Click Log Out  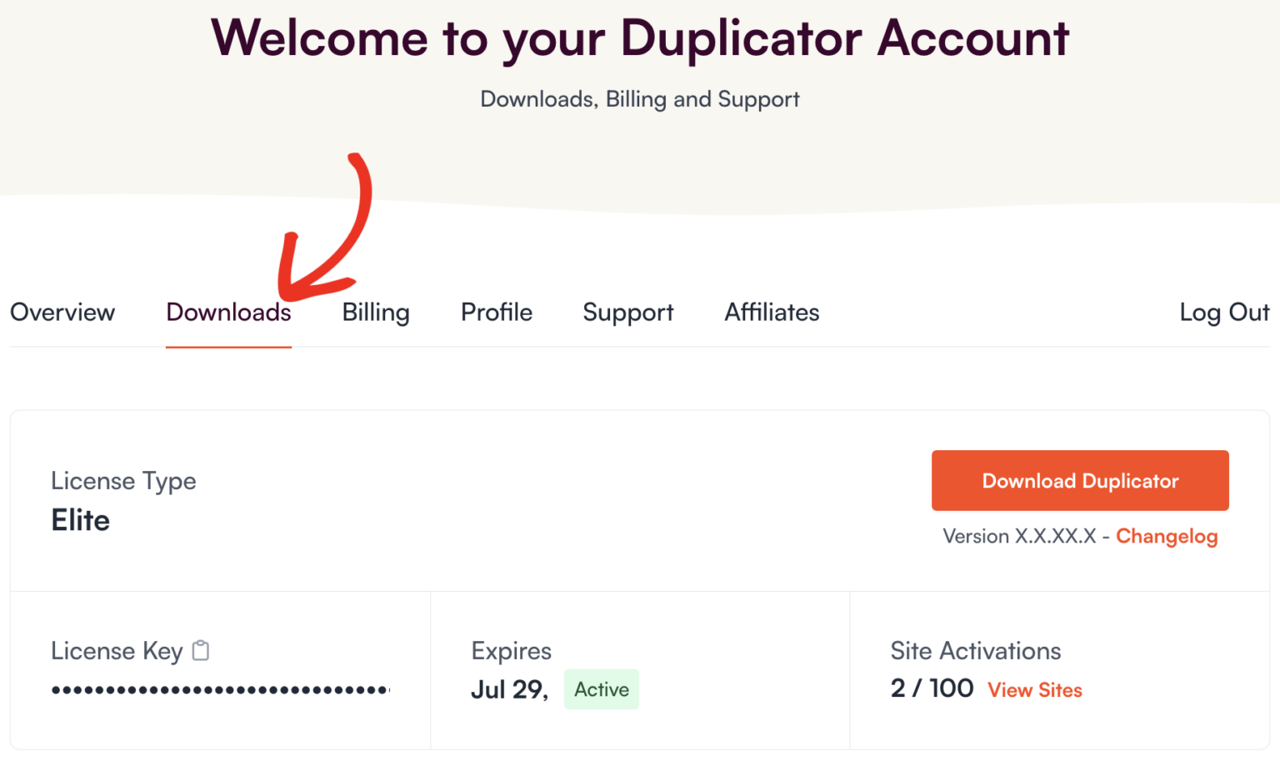1223,313
